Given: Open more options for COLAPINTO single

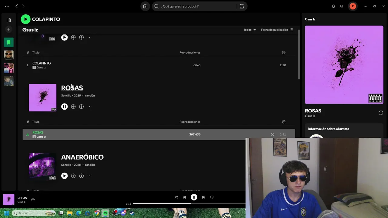Looking at the screenshot, I should [x=89, y=37].
